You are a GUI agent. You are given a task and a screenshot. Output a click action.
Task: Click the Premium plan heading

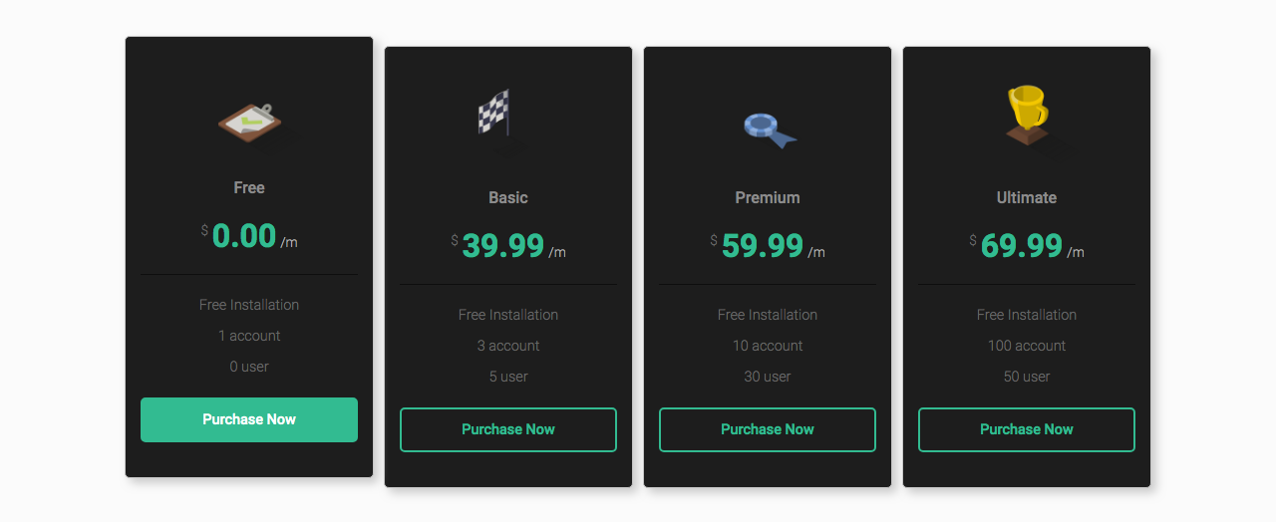pyautogui.click(x=768, y=197)
